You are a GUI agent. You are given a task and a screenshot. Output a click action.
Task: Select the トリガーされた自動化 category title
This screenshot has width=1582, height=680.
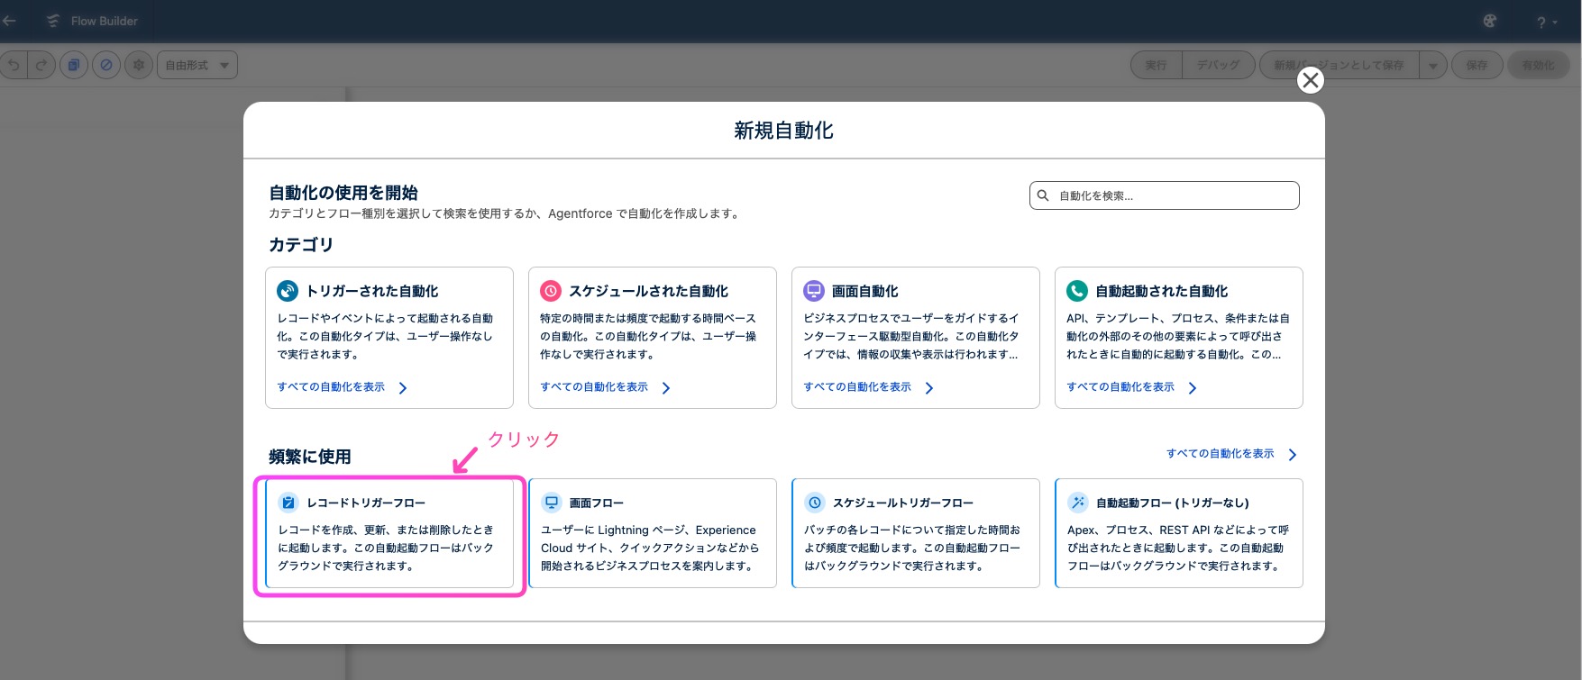pos(372,291)
